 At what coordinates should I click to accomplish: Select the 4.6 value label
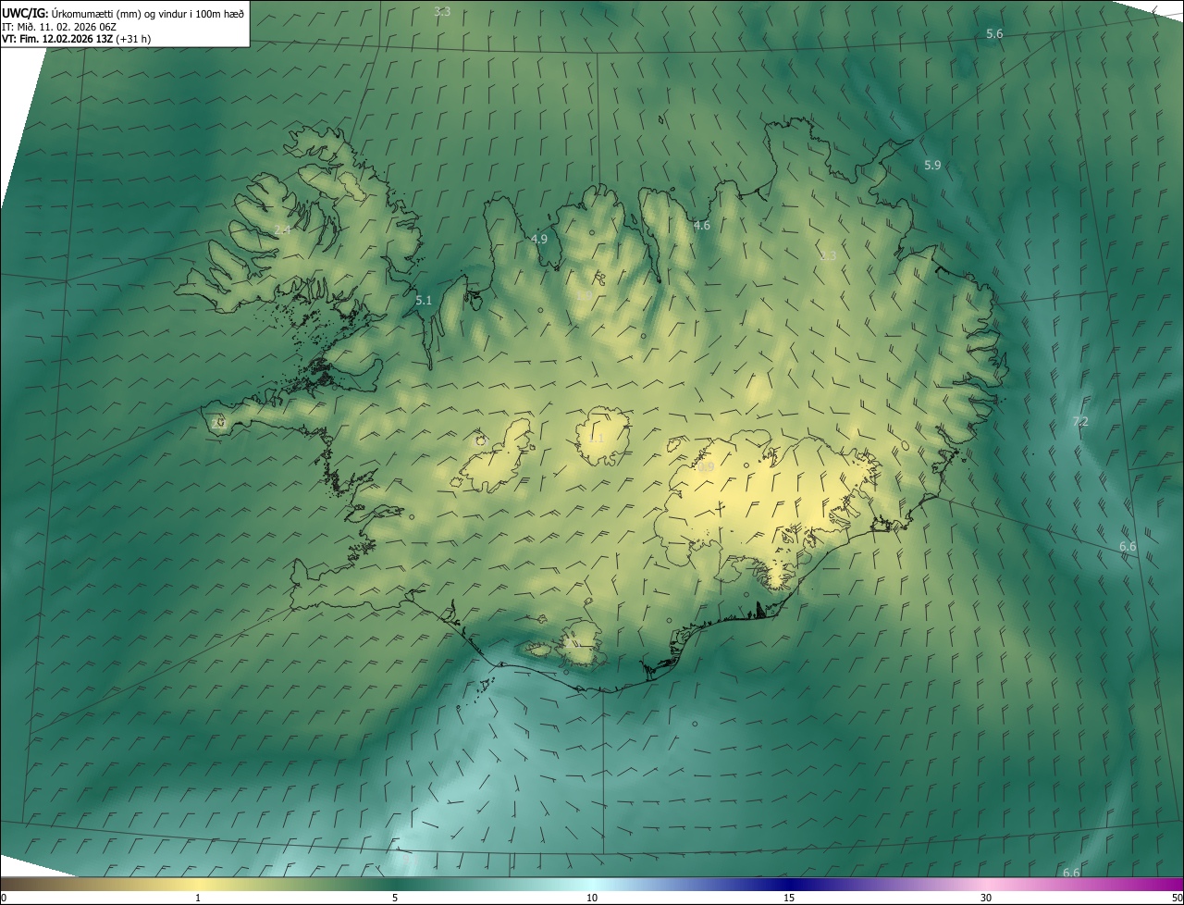click(x=702, y=226)
